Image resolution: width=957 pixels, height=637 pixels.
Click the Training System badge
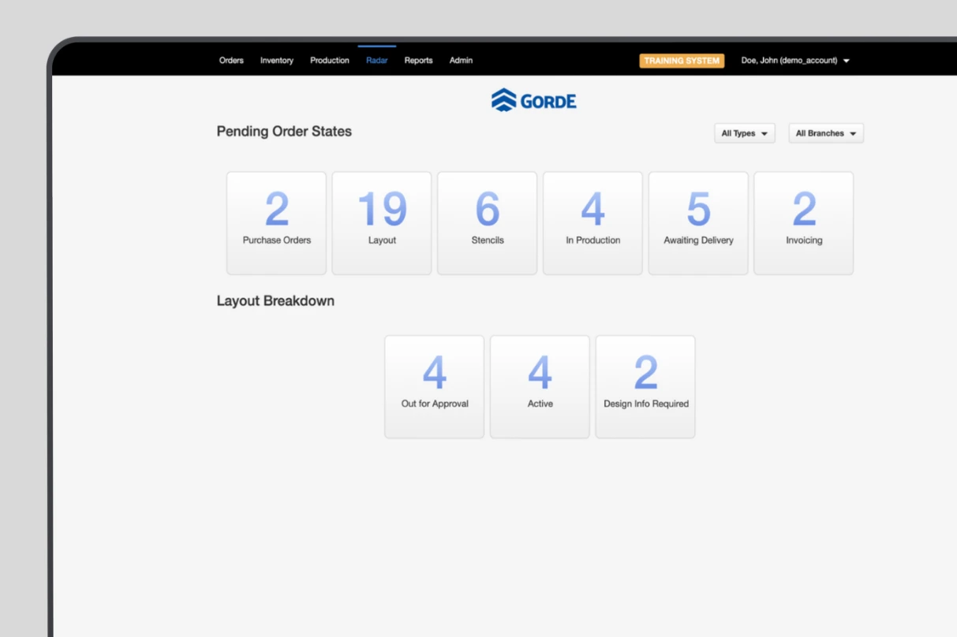tap(682, 61)
